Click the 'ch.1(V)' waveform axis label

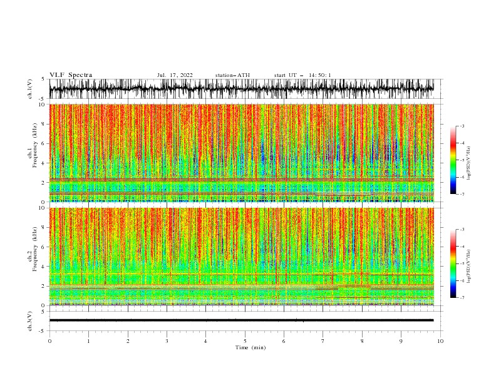[x=30, y=89]
